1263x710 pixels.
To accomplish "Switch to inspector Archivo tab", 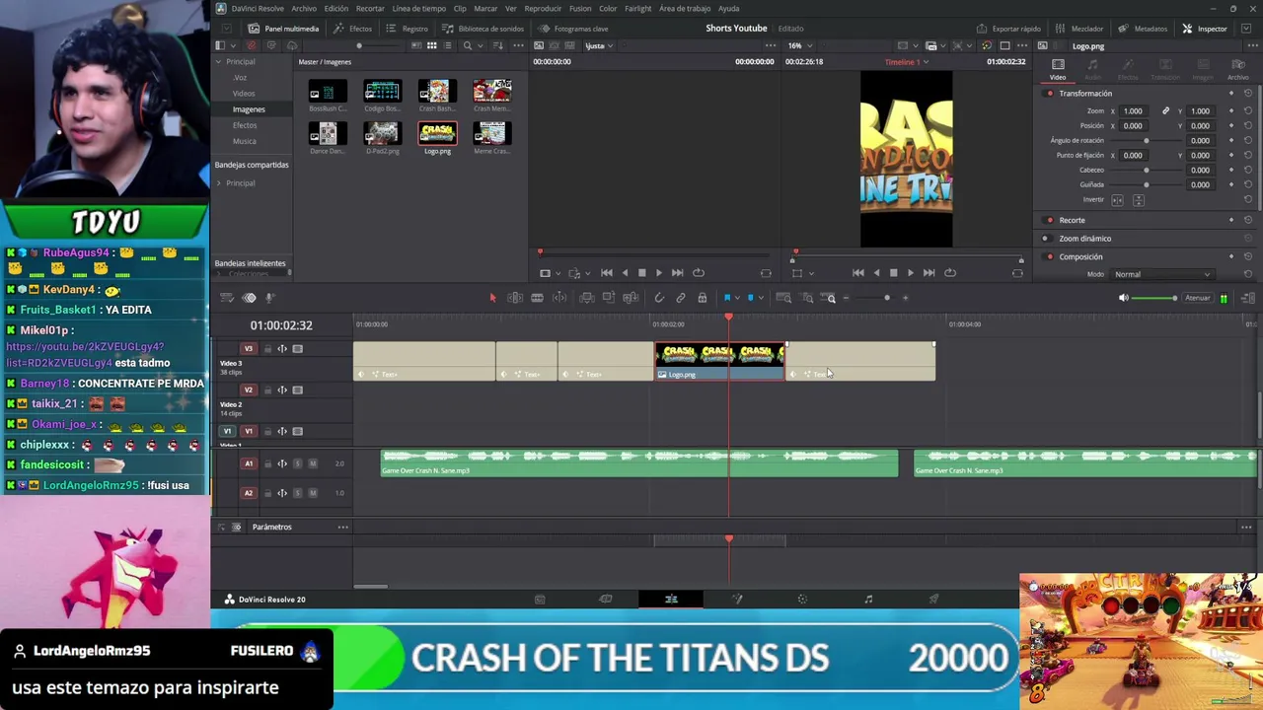I will tap(1237, 69).
